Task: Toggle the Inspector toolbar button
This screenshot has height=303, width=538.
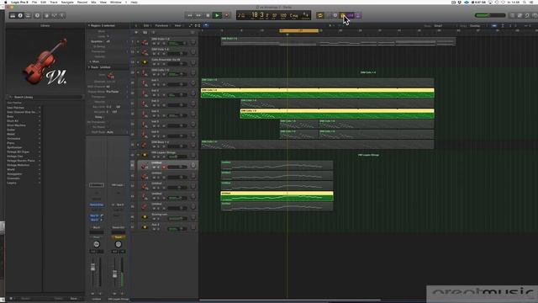Action: [20, 15]
